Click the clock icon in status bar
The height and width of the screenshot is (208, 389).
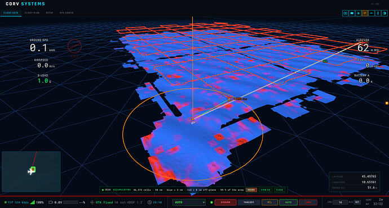coord(149,202)
